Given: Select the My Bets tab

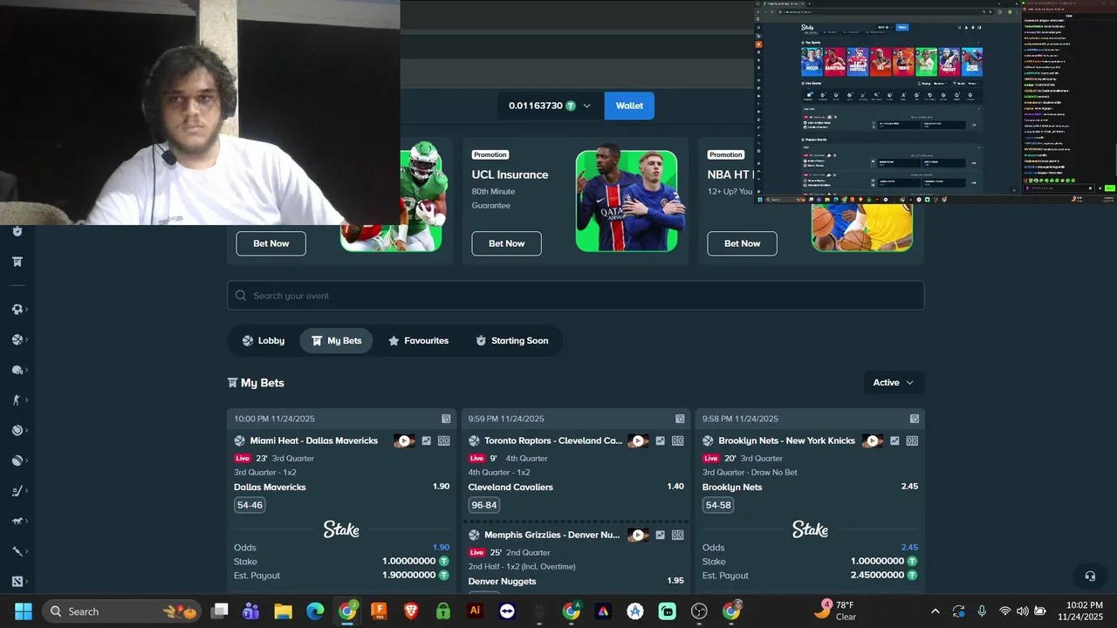Looking at the screenshot, I should (336, 341).
